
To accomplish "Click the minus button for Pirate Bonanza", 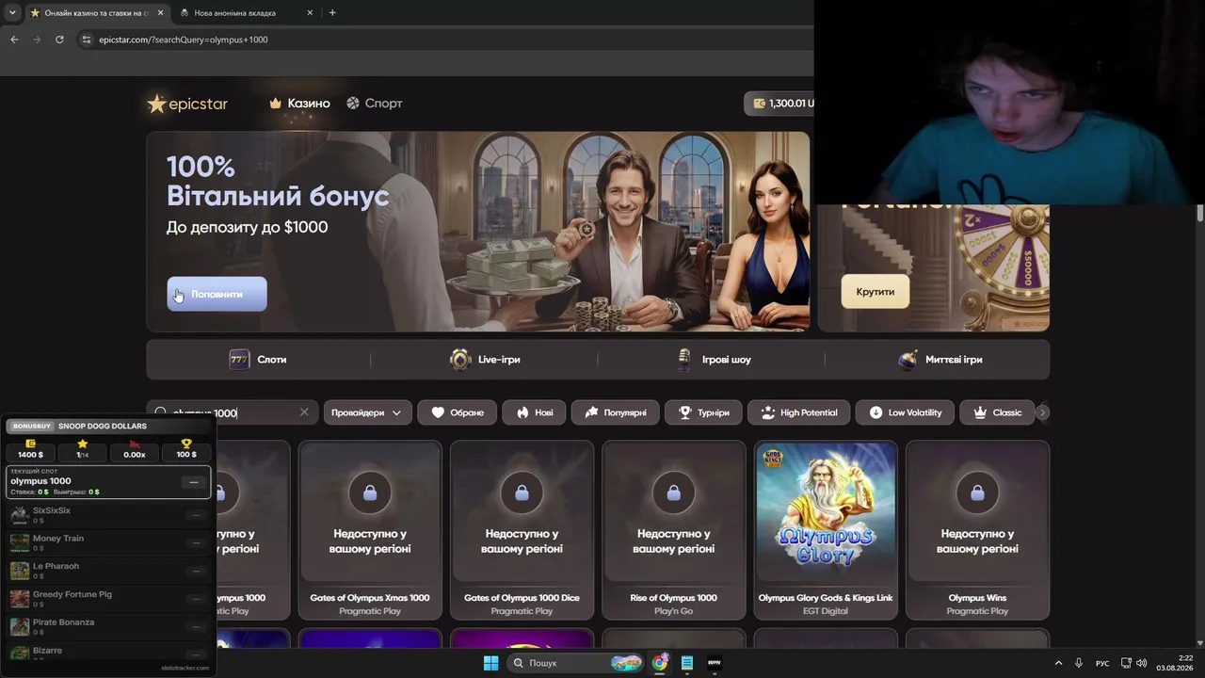I will click(x=196, y=626).
